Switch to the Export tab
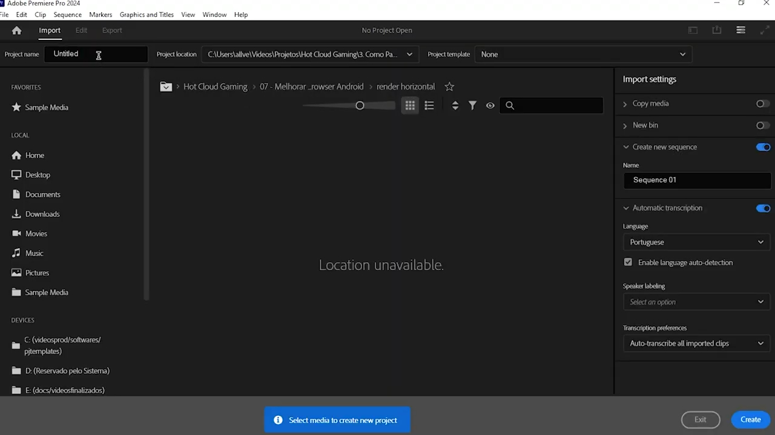 tap(111, 30)
